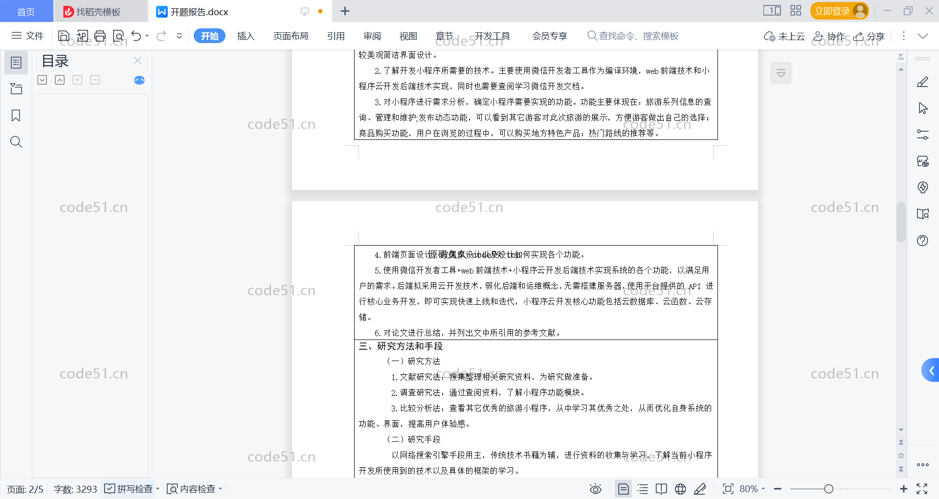This screenshot has height=499, width=939.
Task: Switch to outline view
Action: click(x=643, y=489)
